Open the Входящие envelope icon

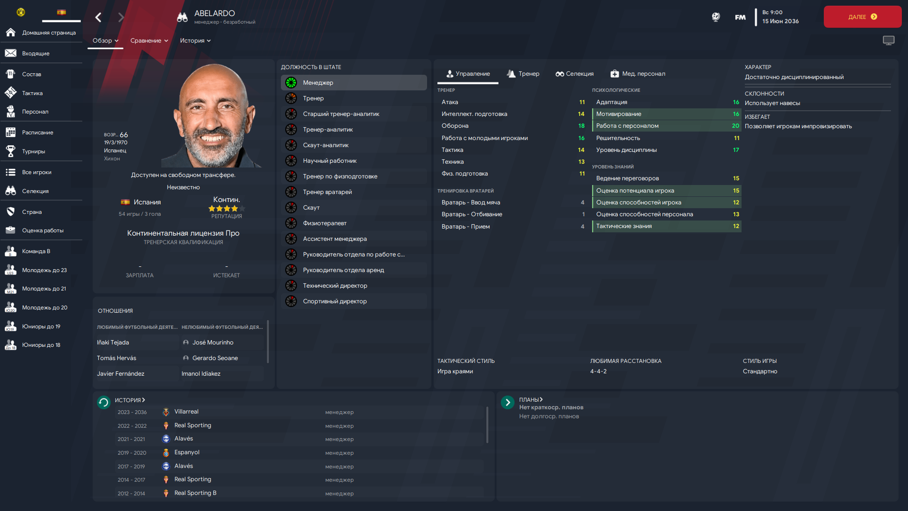click(x=10, y=53)
